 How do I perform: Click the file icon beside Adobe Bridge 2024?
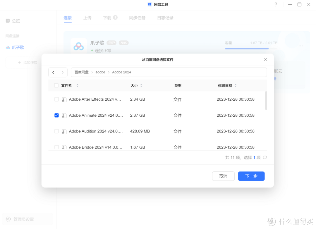pyautogui.click(x=64, y=147)
